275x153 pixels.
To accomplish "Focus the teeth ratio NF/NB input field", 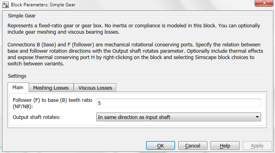I will (179, 103).
